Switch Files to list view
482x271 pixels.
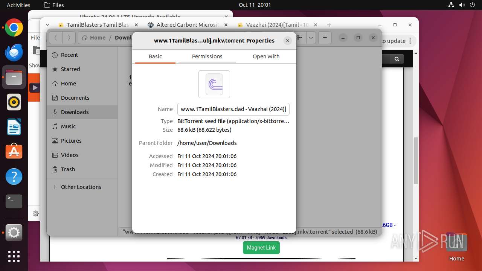(x=300, y=38)
